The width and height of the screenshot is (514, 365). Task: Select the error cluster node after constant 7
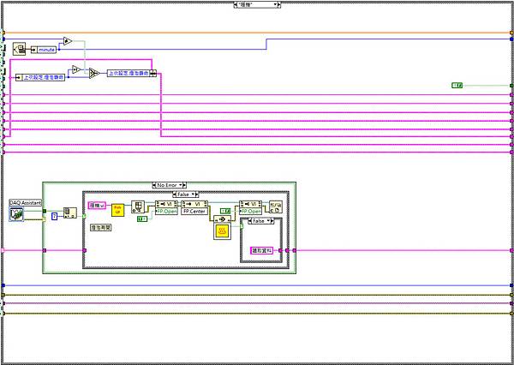coord(70,212)
